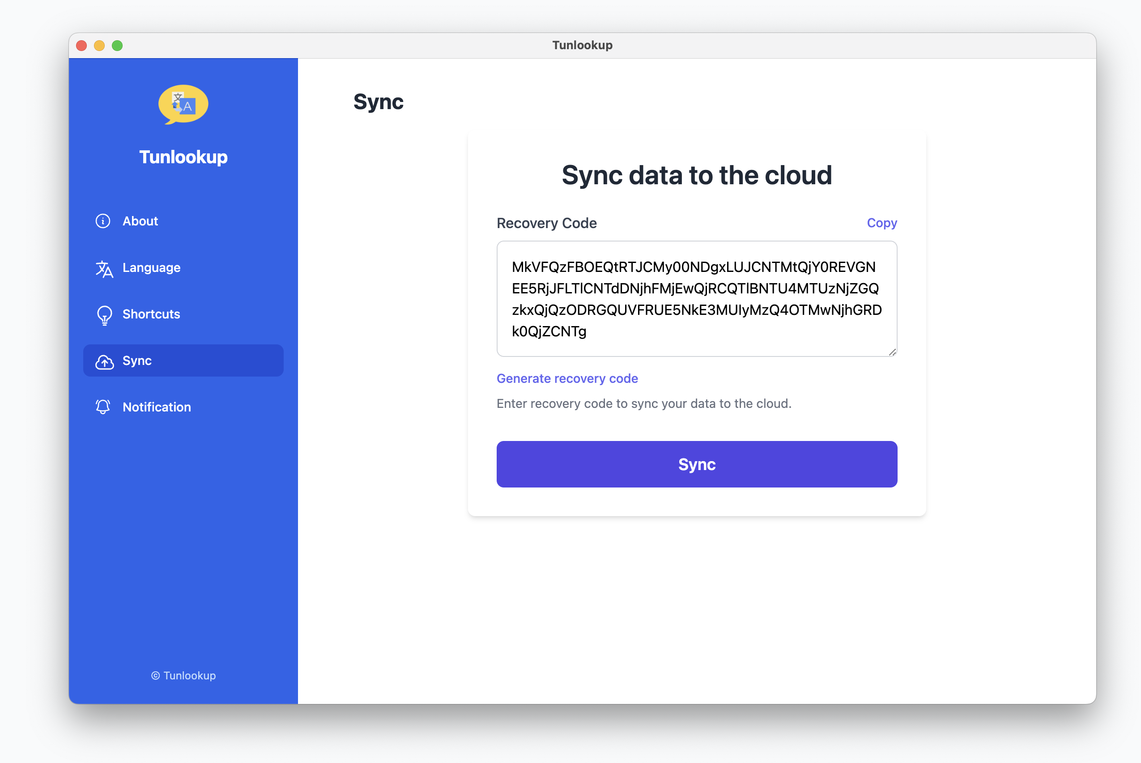Open the About page

tap(140, 221)
